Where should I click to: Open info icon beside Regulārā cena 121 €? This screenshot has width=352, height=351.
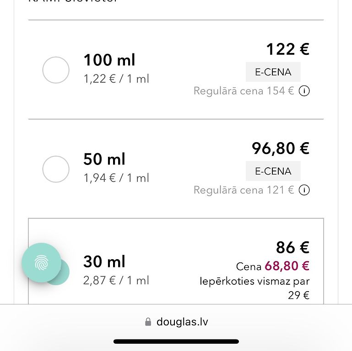tap(304, 190)
